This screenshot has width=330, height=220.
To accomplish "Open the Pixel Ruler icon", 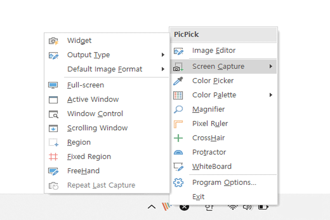I will tap(178, 124).
